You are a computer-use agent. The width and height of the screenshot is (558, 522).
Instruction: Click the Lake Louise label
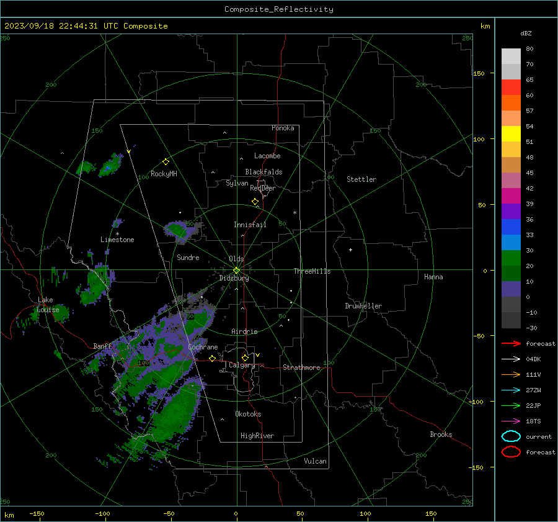coord(48,305)
